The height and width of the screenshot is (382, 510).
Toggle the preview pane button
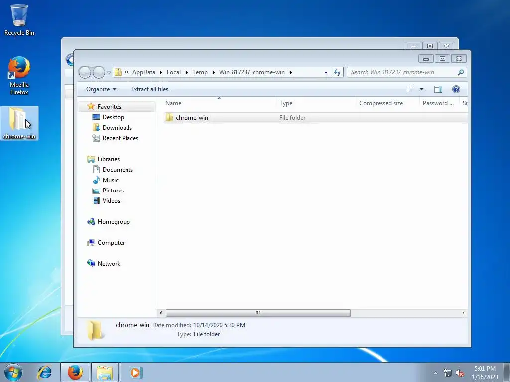coord(438,89)
